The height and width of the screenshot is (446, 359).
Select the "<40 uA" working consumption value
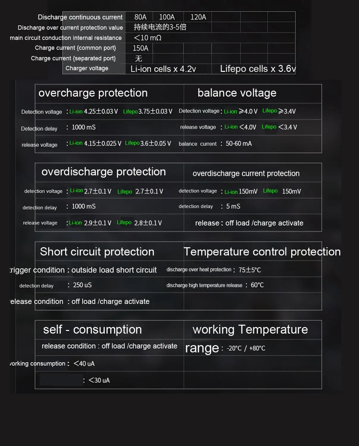coord(84,364)
